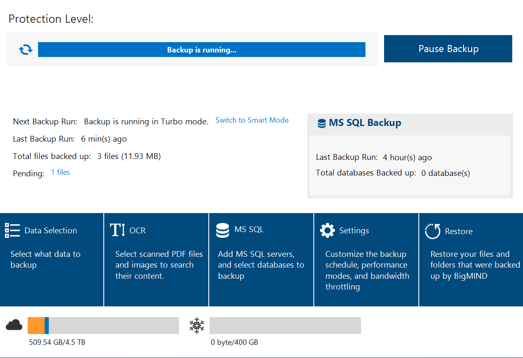Click the 0 database(s) value

[x=446, y=173]
